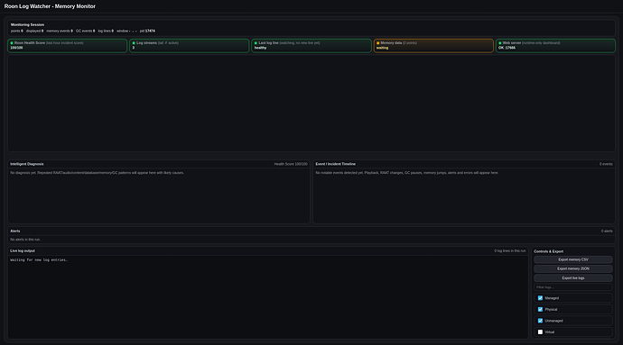This screenshot has width=623, height=345.
Task: Click the green dot on Log streams card
Action: [x=134, y=43]
